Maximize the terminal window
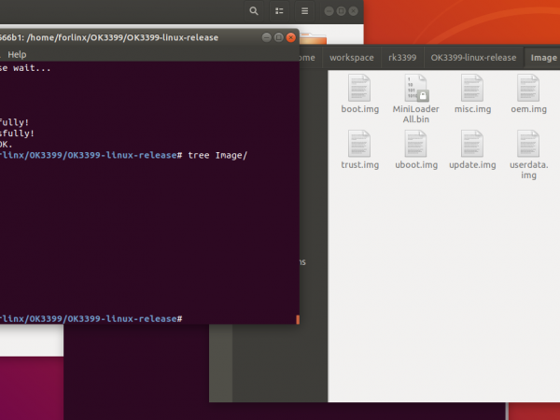Screen dimensions: 560x420 tap(279, 37)
